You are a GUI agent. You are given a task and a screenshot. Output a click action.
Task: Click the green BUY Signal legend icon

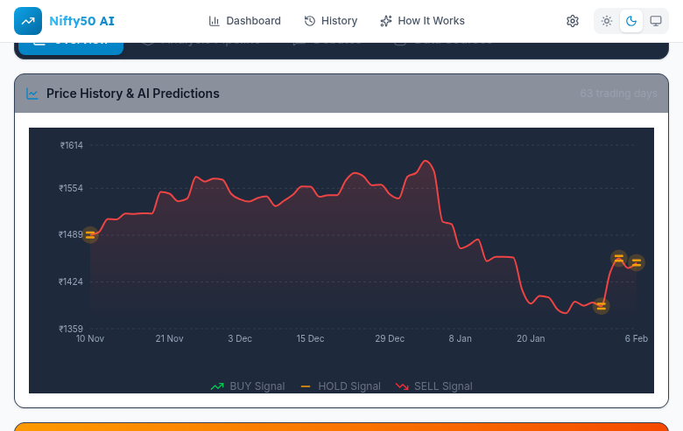tap(218, 386)
